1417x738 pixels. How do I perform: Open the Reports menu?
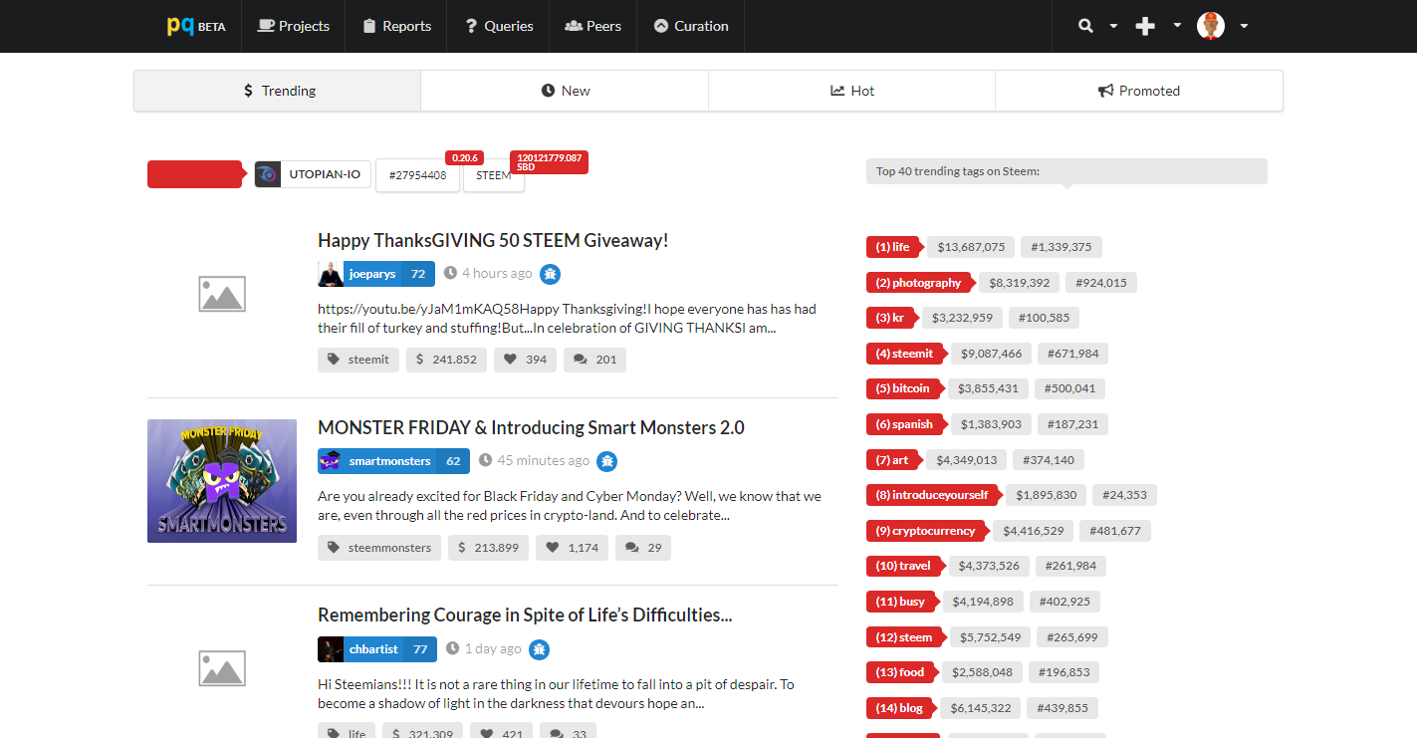pyautogui.click(x=396, y=26)
